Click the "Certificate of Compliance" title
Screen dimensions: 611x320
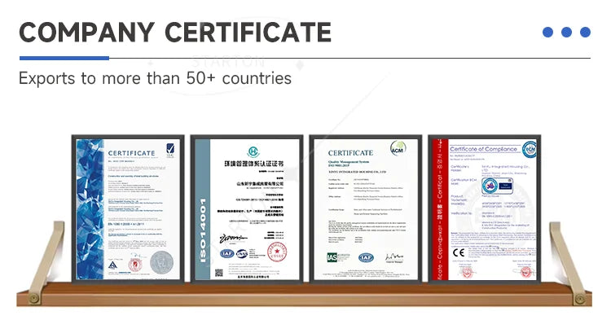coord(484,149)
